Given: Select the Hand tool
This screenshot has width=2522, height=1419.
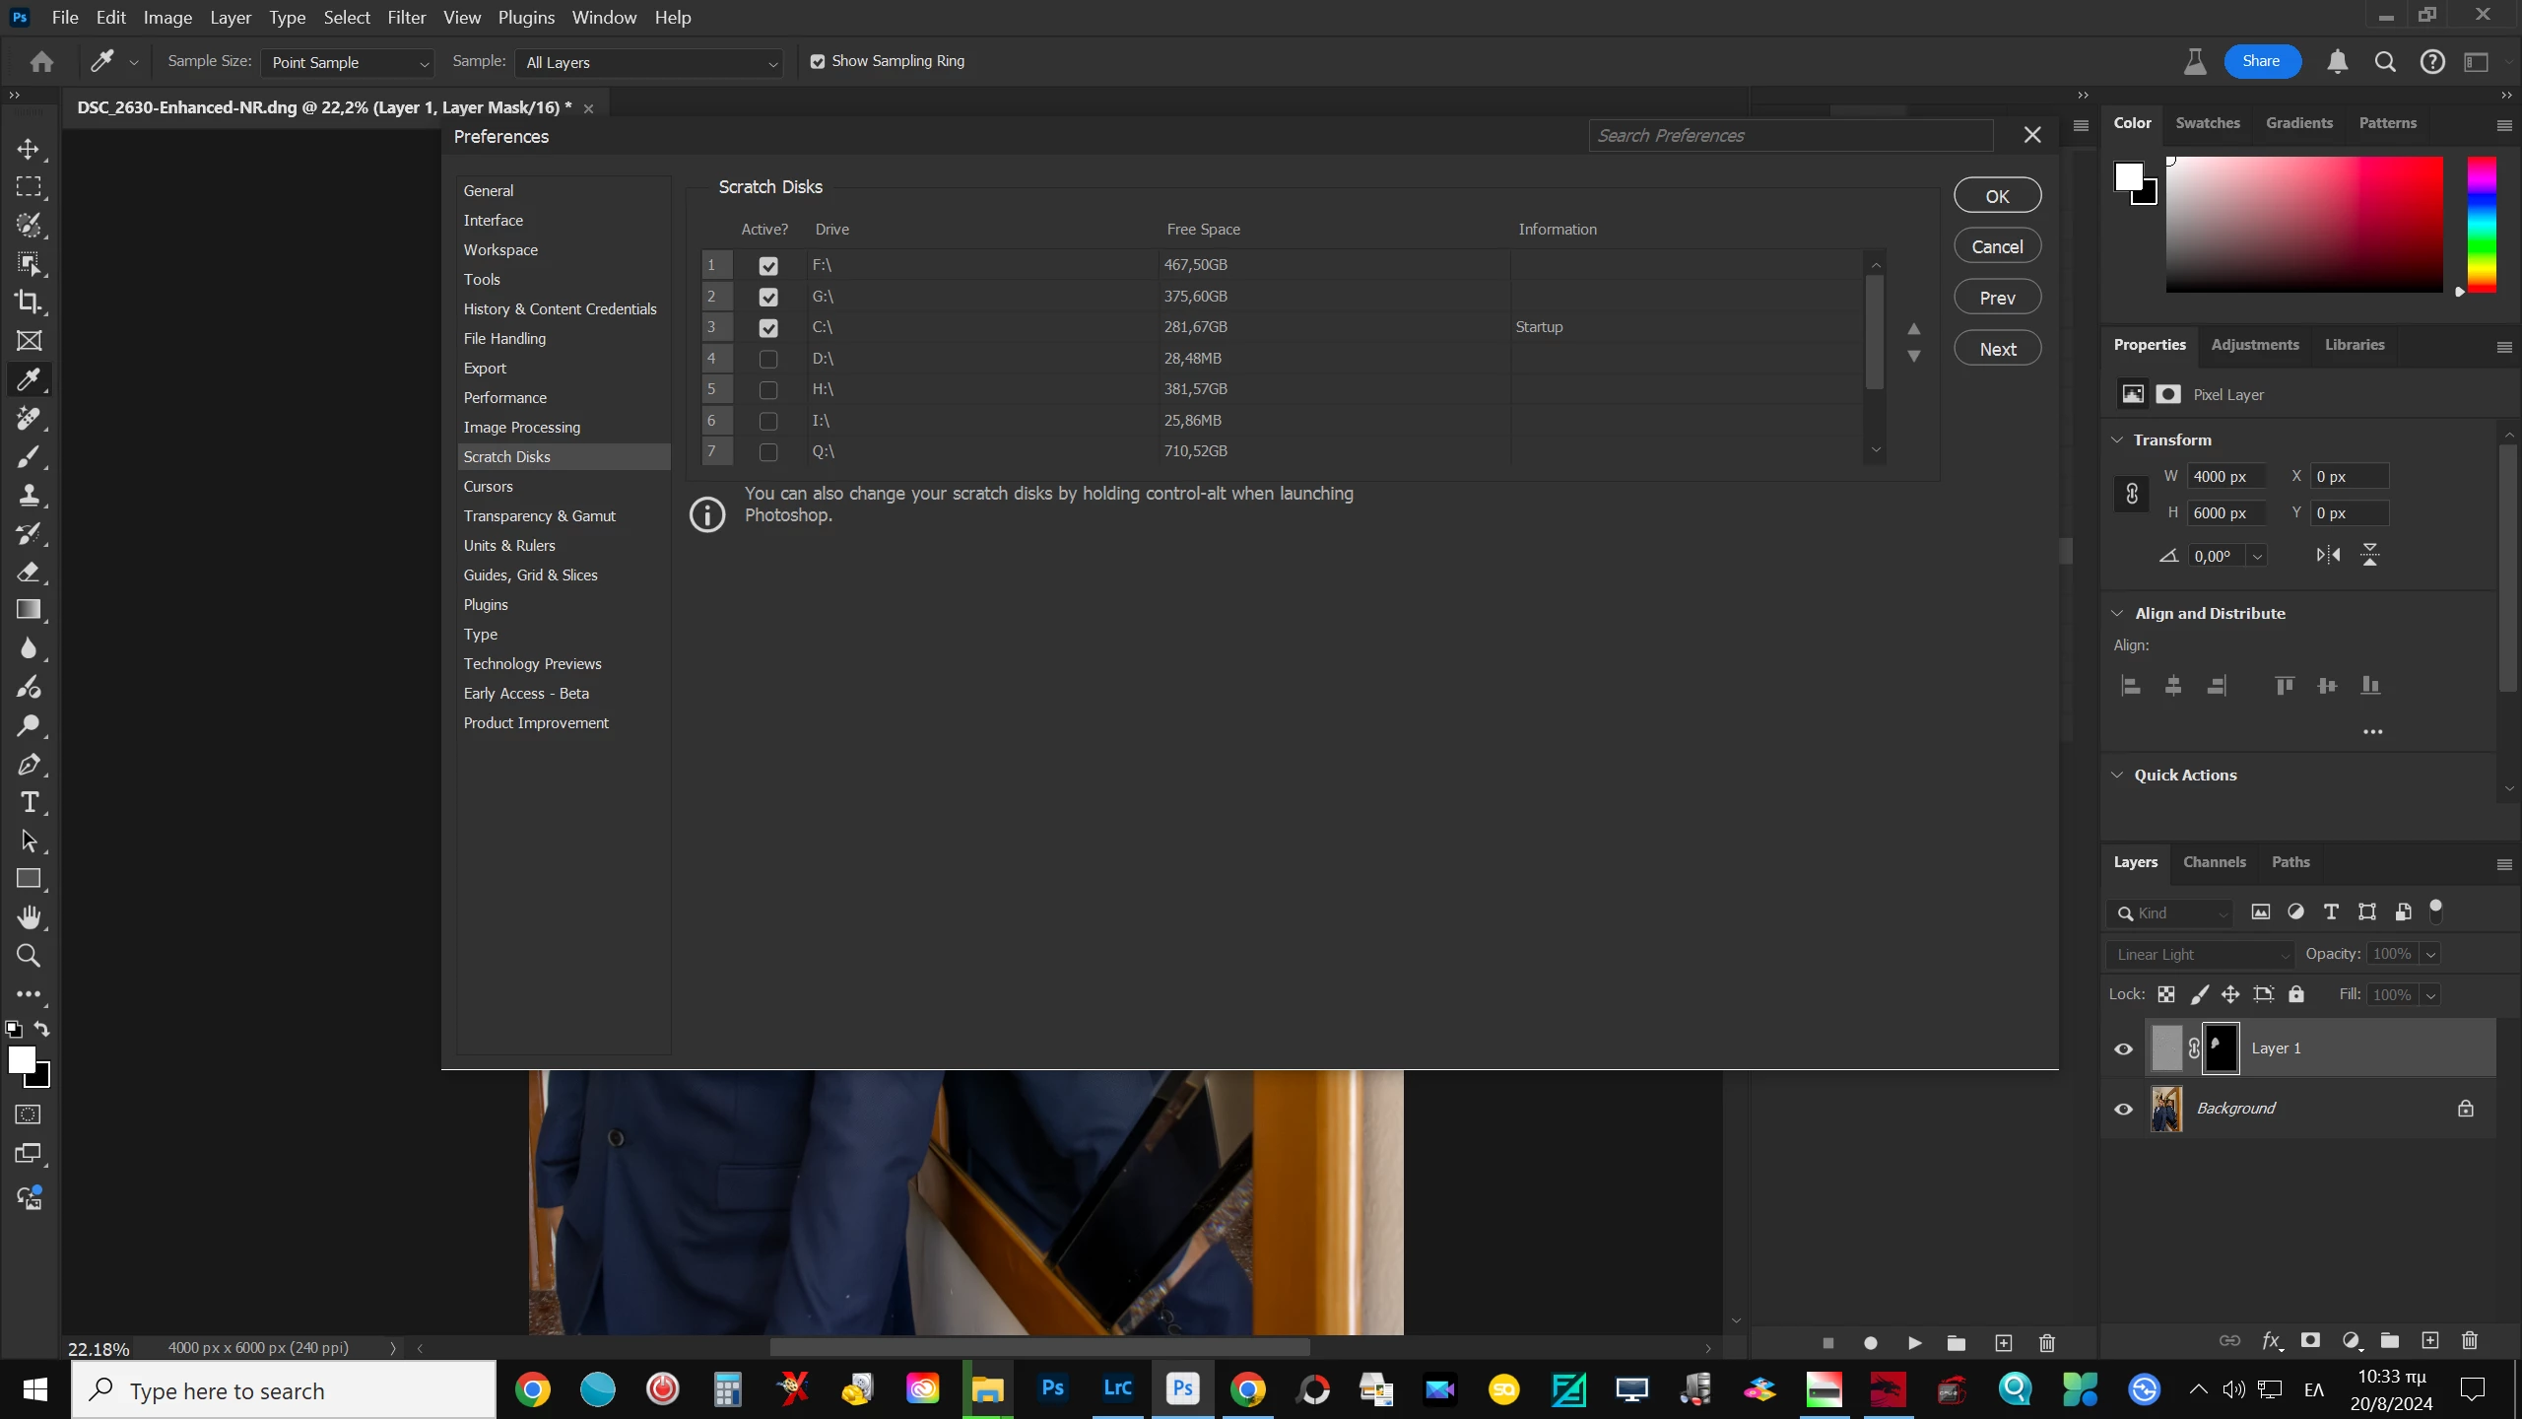Looking at the screenshot, I should pyautogui.click(x=29, y=917).
